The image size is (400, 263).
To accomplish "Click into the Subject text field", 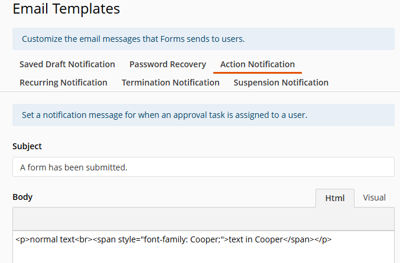I will coord(203,167).
